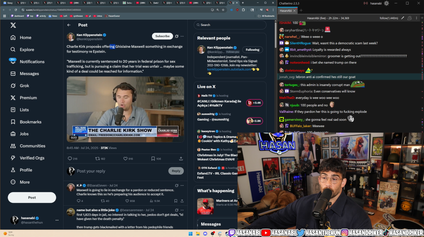The image size is (424, 237).
Task: Open Chatterino split three-dot menu
Action: (x=417, y=18)
